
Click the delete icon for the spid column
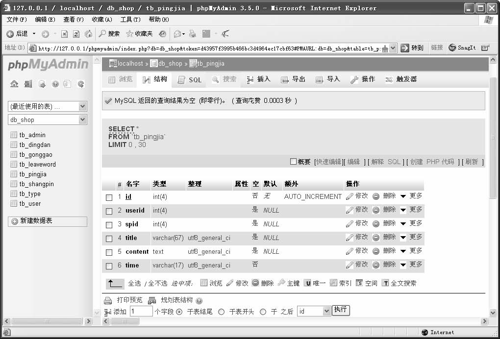click(x=376, y=224)
